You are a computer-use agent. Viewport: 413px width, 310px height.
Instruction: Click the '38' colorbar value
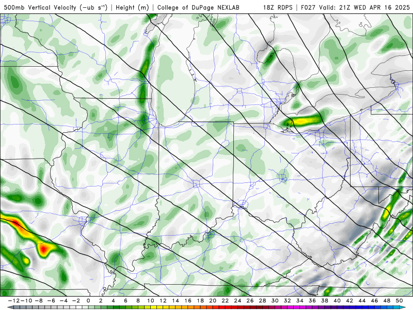point(325,301)
